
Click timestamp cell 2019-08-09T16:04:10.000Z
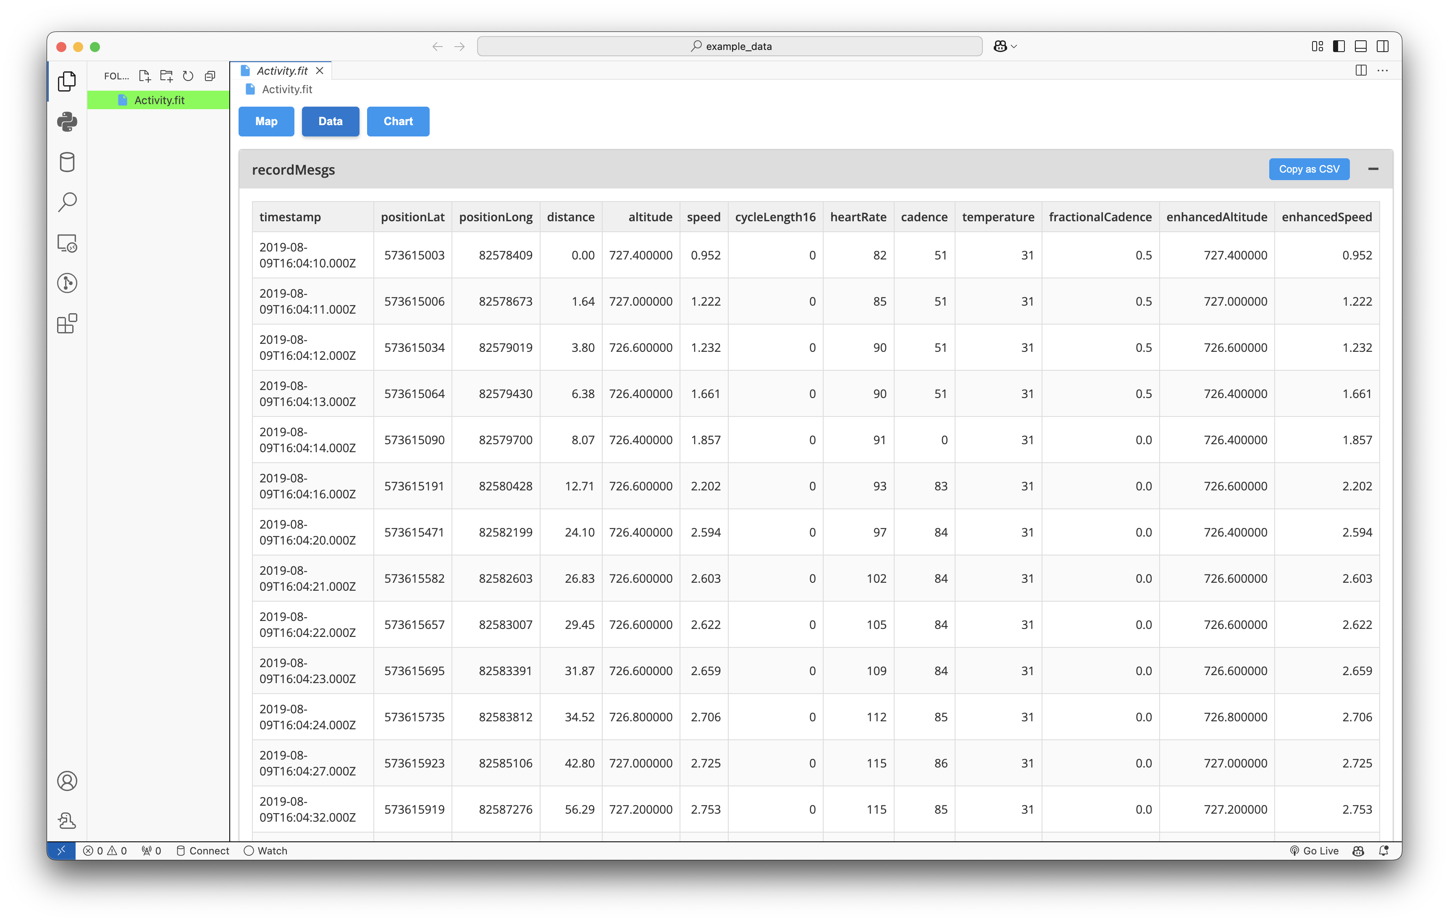coord(313,255)
